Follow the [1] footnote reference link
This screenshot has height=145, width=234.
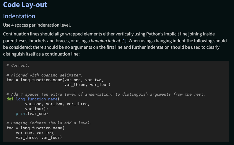tap(124, 40)
